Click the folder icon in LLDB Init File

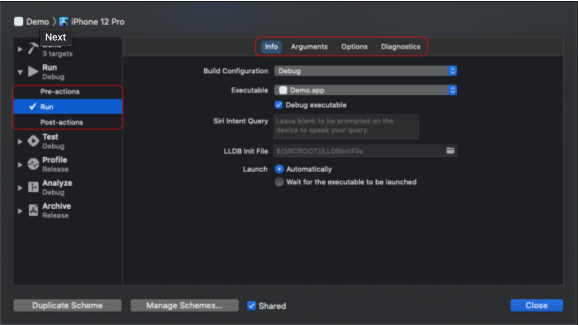click(x=450, y=151)
